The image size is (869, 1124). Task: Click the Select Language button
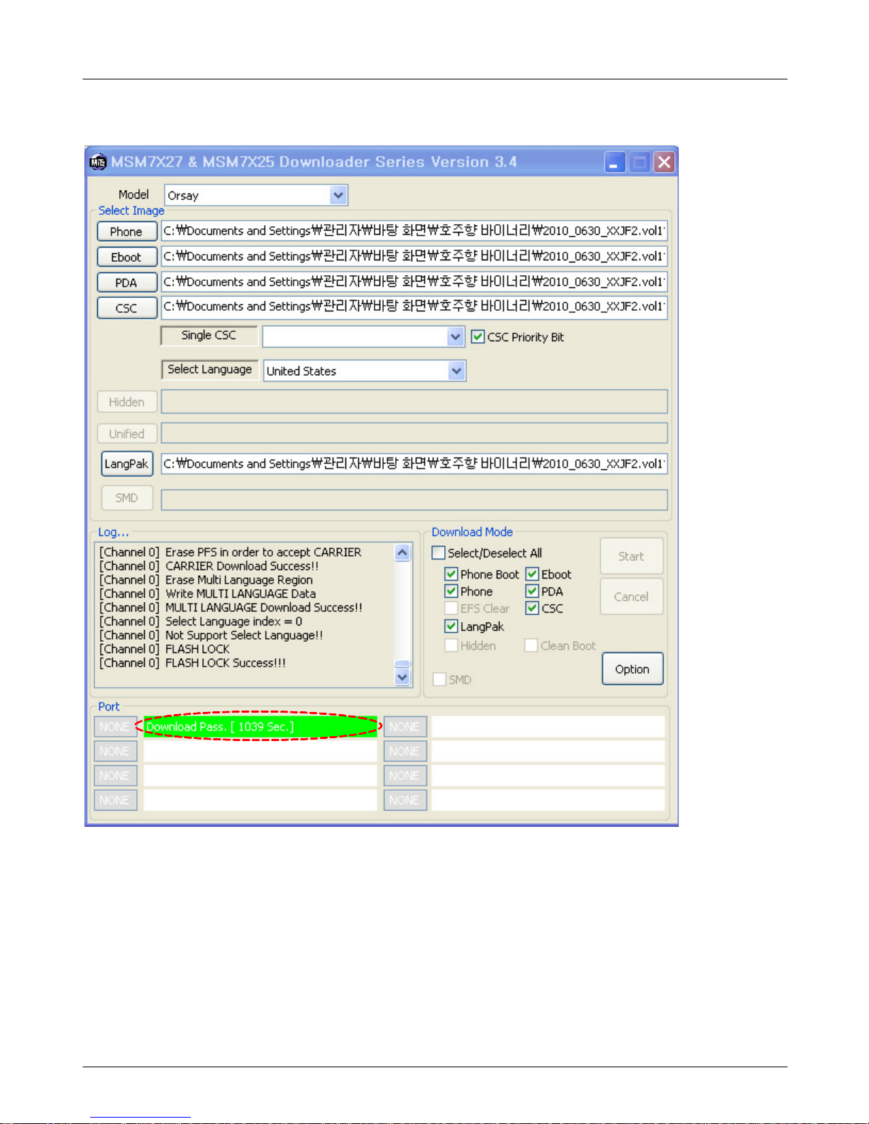209,369
